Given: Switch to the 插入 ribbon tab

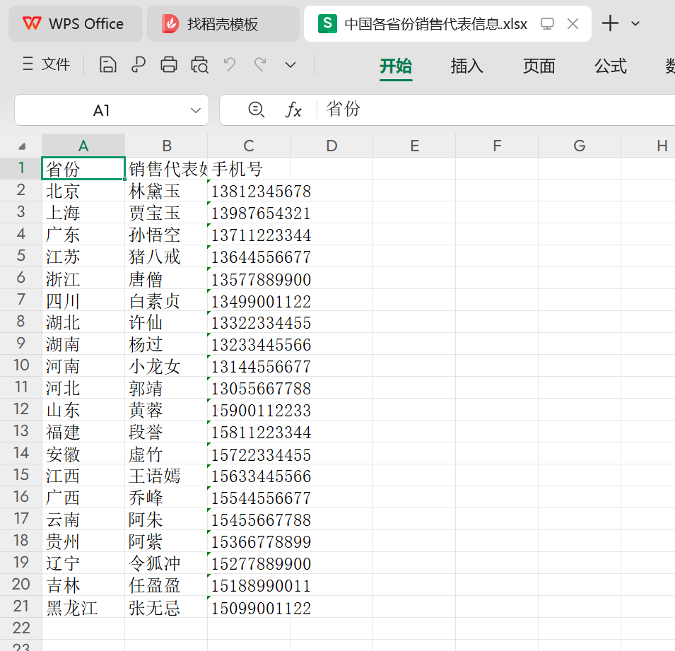Looking at the screenshot, I should [x=466, y=66].
